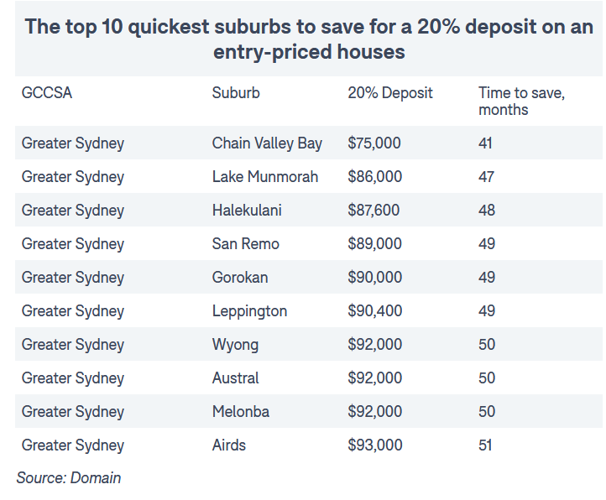Click the Leppington suburb cell
The width and height of the screenshot is (606, 500).
[x=249, y=311]
